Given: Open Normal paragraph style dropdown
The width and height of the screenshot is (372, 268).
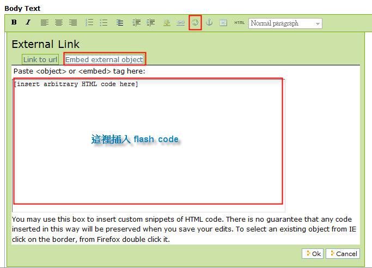Looking at the screenshot, I should click(x=285, y=23).
